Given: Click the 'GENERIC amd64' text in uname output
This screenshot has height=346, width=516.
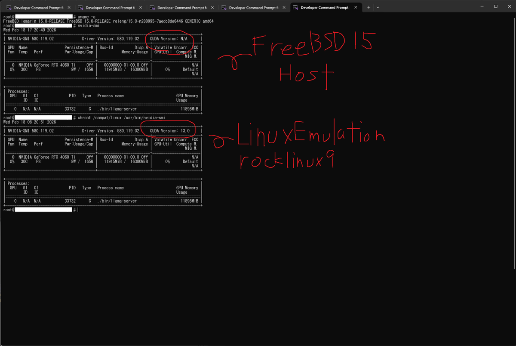Looking at the screenshot, I should 199,21.
